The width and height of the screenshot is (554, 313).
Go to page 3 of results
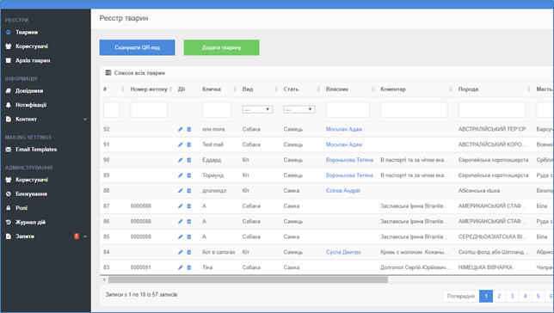point(512,296)
